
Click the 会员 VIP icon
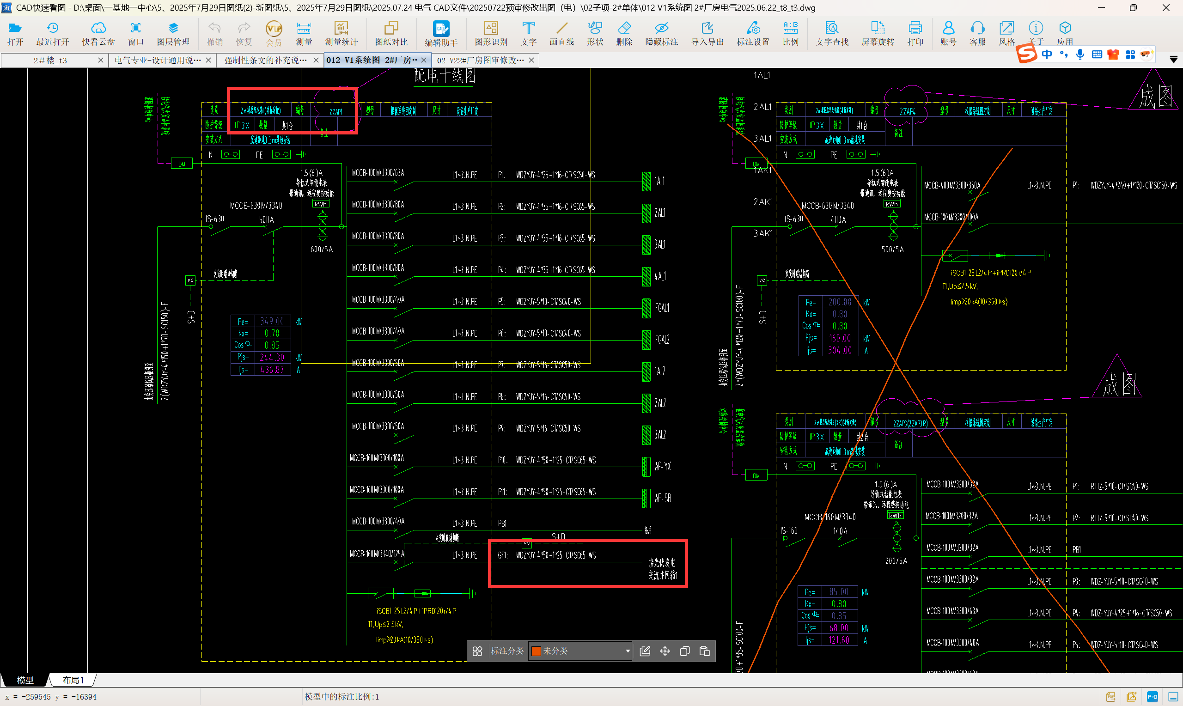coord(274,33)
